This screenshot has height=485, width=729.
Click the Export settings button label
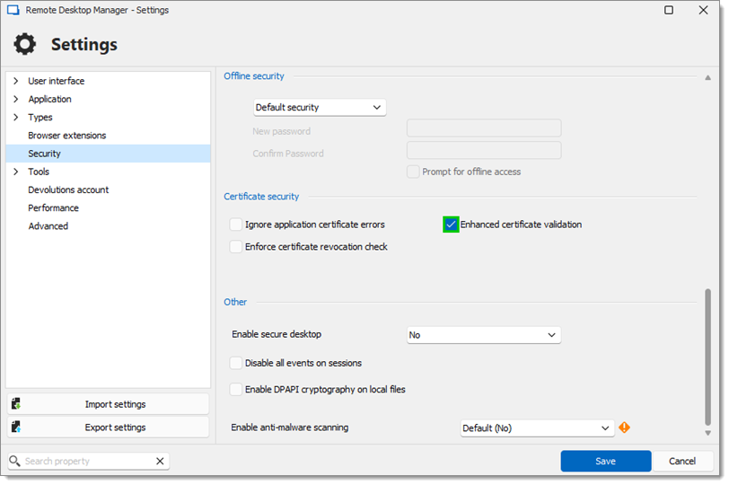pyautogui.click(x=115, y=427)
